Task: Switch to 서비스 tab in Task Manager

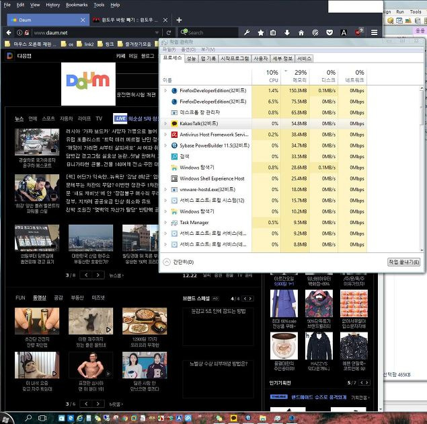Action: (x=304, y=59)
